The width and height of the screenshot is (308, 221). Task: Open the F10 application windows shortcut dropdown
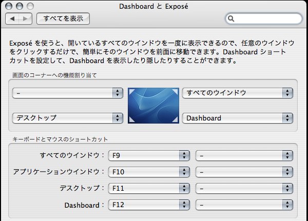149,172
